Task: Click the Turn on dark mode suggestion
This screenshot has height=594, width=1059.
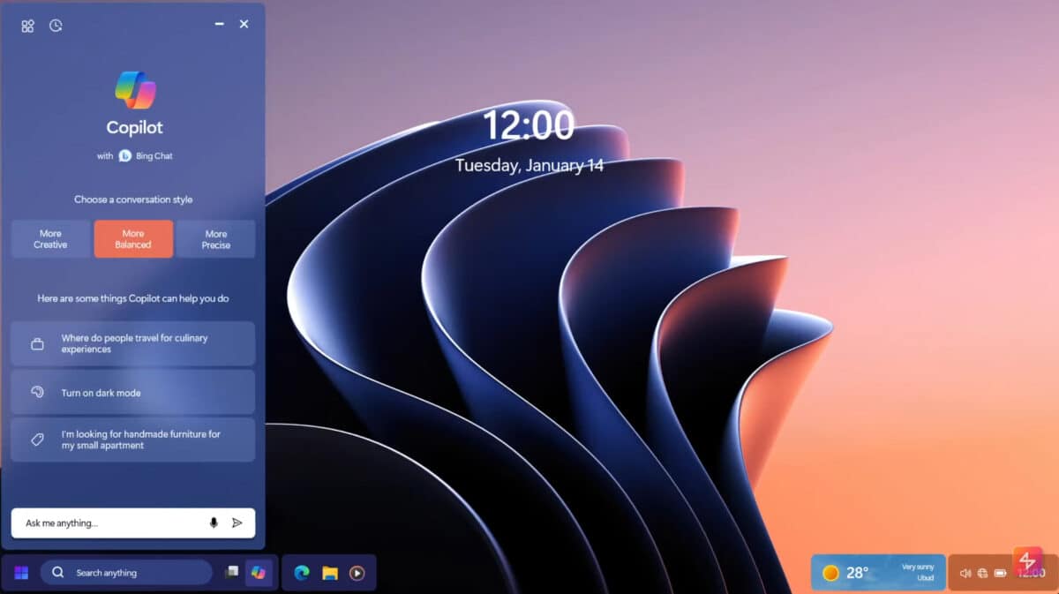Action: (132, 391)
